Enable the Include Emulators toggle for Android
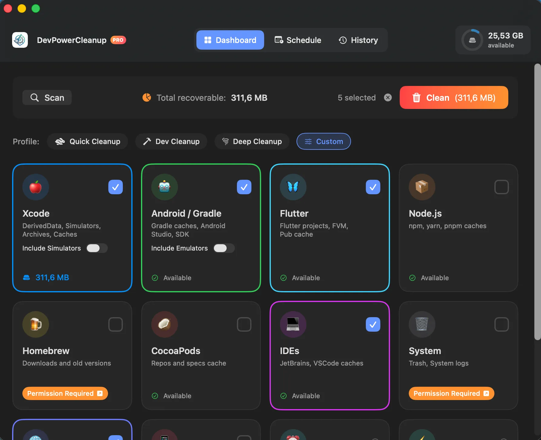 point(224,248)
